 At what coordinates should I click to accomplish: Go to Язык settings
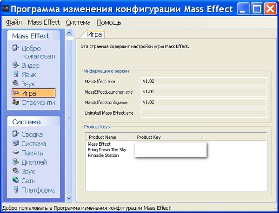point(29,75)
